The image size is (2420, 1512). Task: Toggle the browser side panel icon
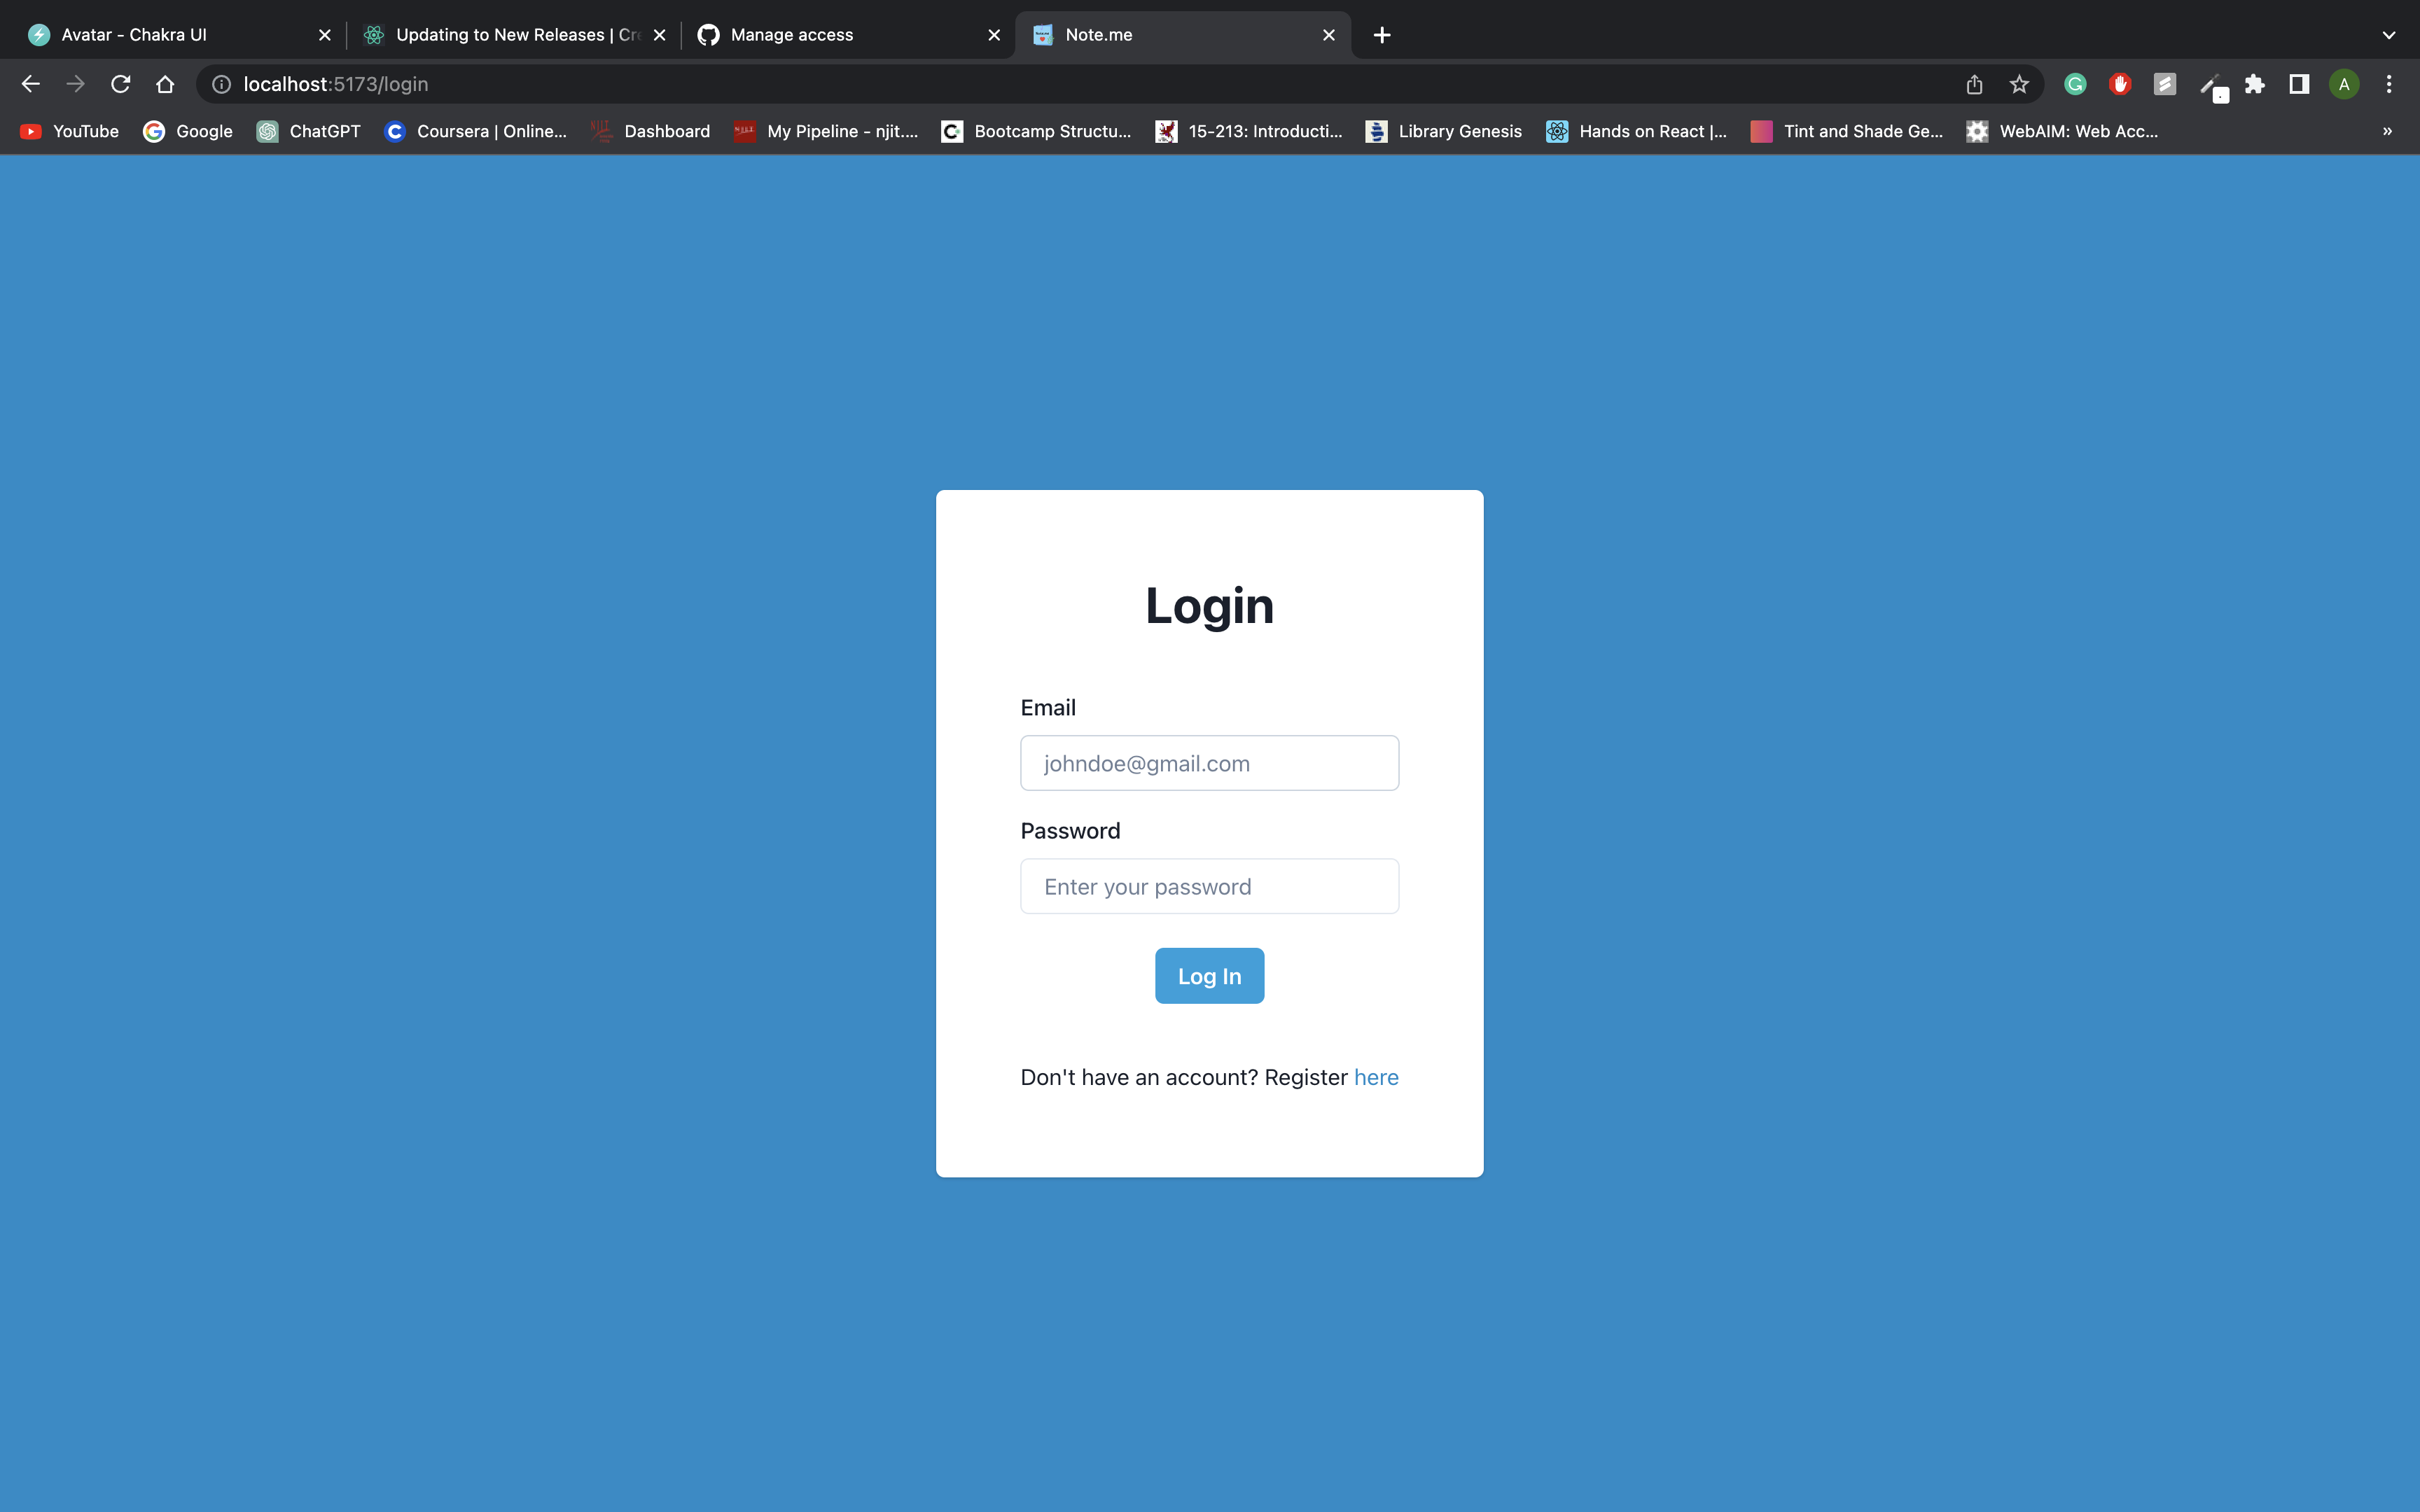2299,84
